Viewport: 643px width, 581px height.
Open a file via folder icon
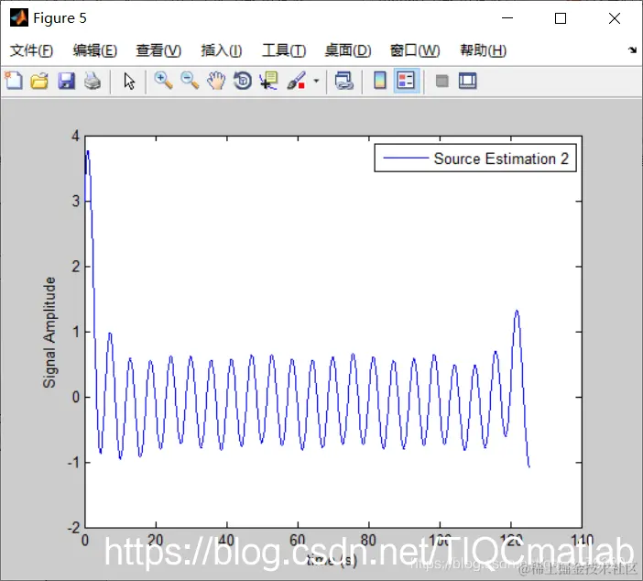[39, 81]
